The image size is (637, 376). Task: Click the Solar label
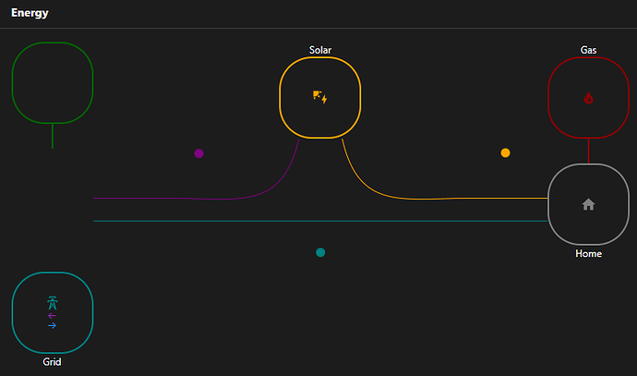click(319, 50)
